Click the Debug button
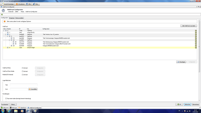This screenshot has width=201, height=113. [x=13, y=105]
